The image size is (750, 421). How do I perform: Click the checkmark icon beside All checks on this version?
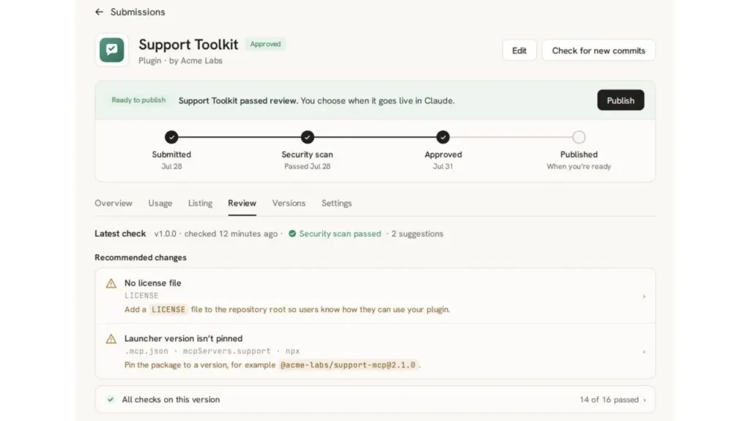coord(111,400)
